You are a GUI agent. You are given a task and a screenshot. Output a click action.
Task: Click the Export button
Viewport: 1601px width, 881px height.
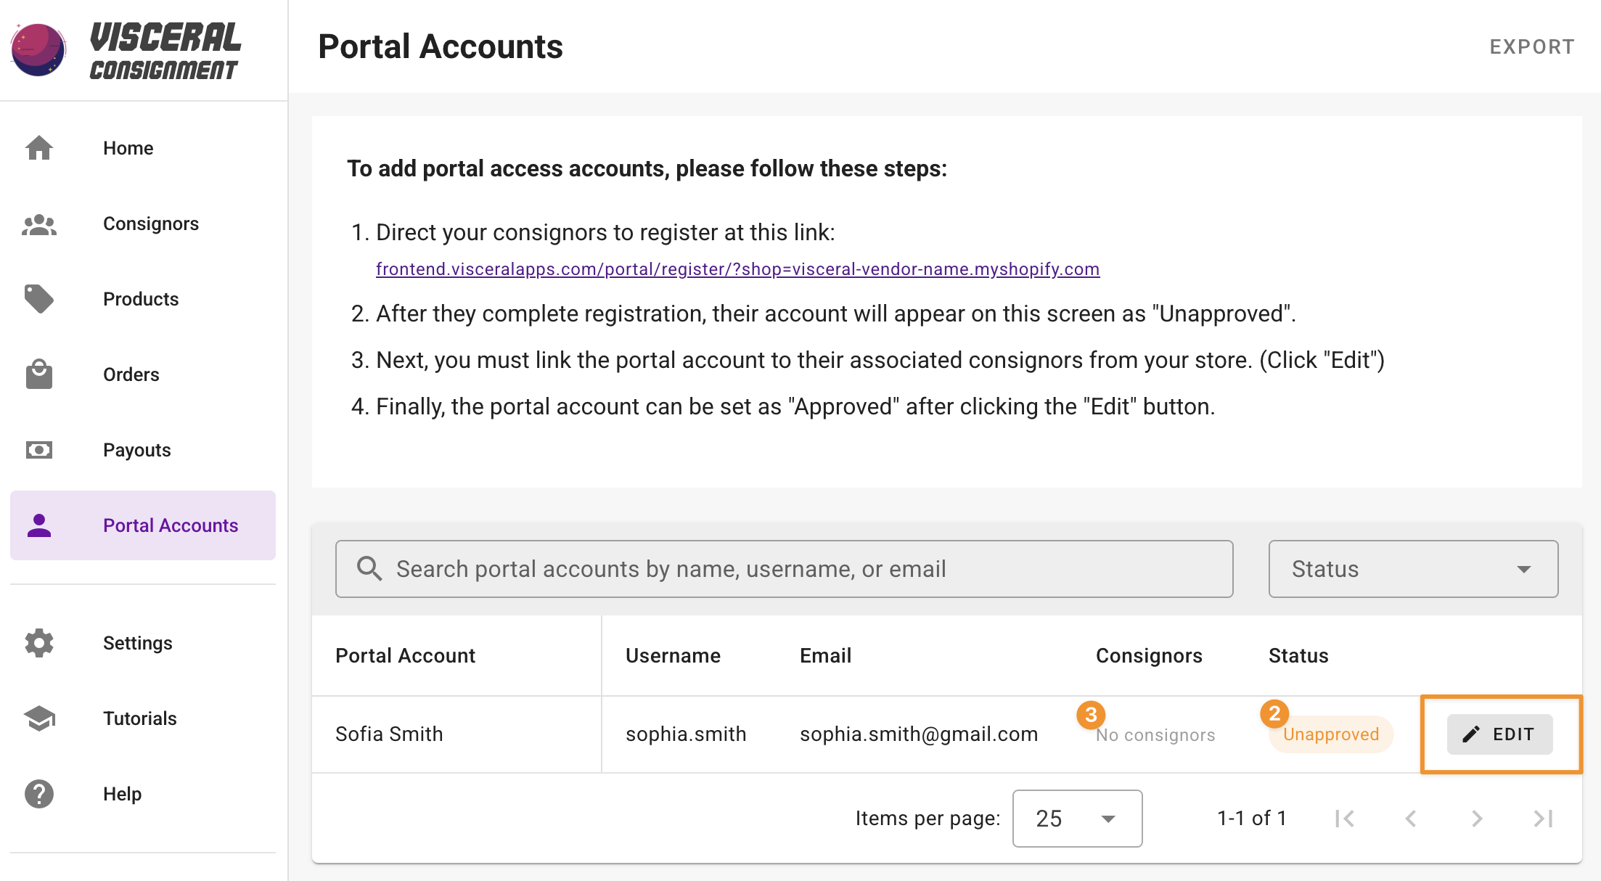click(x=1532, y=47)
